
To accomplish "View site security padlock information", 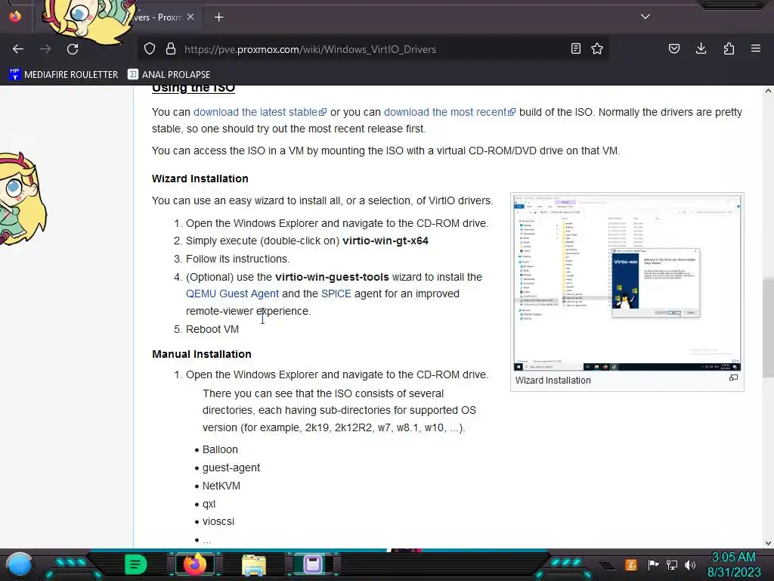I will tap(171, 49).
